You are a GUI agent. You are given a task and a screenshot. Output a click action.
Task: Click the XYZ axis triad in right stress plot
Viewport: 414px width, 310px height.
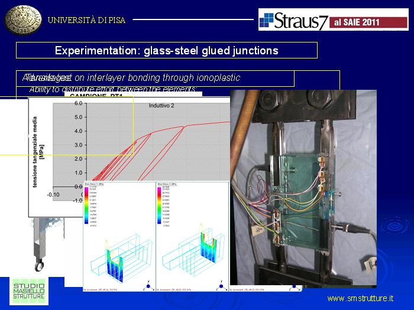tap(220, 286)
